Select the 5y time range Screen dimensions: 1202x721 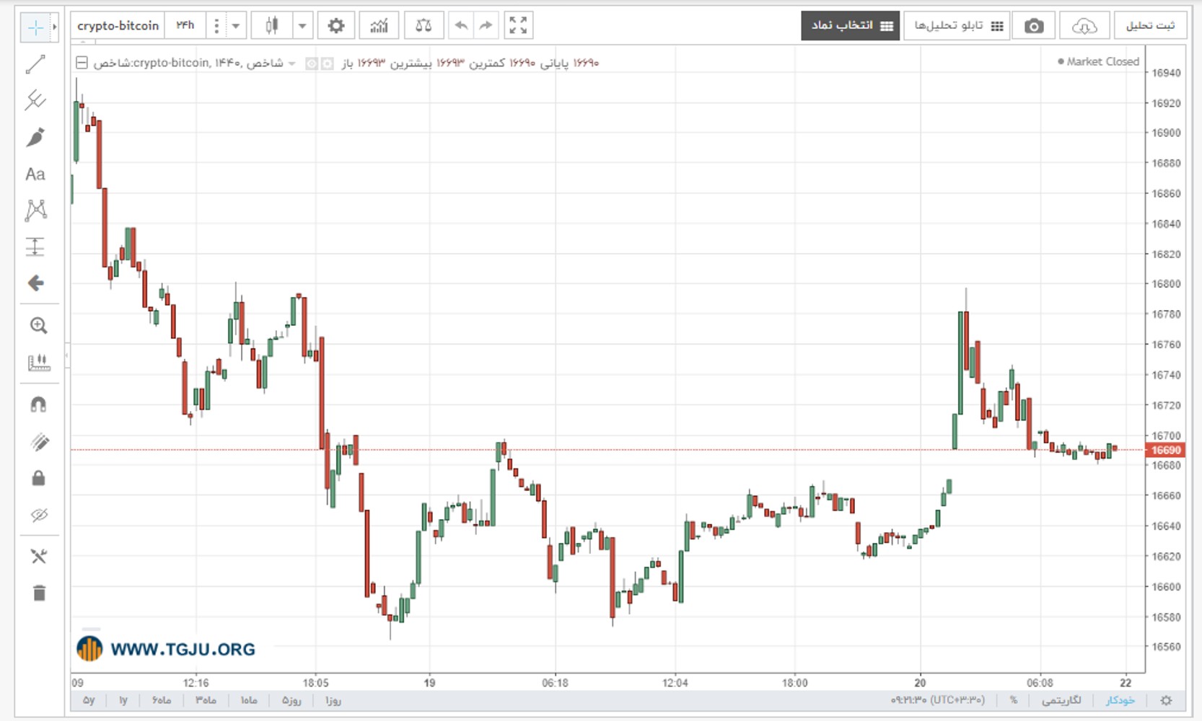89,700
